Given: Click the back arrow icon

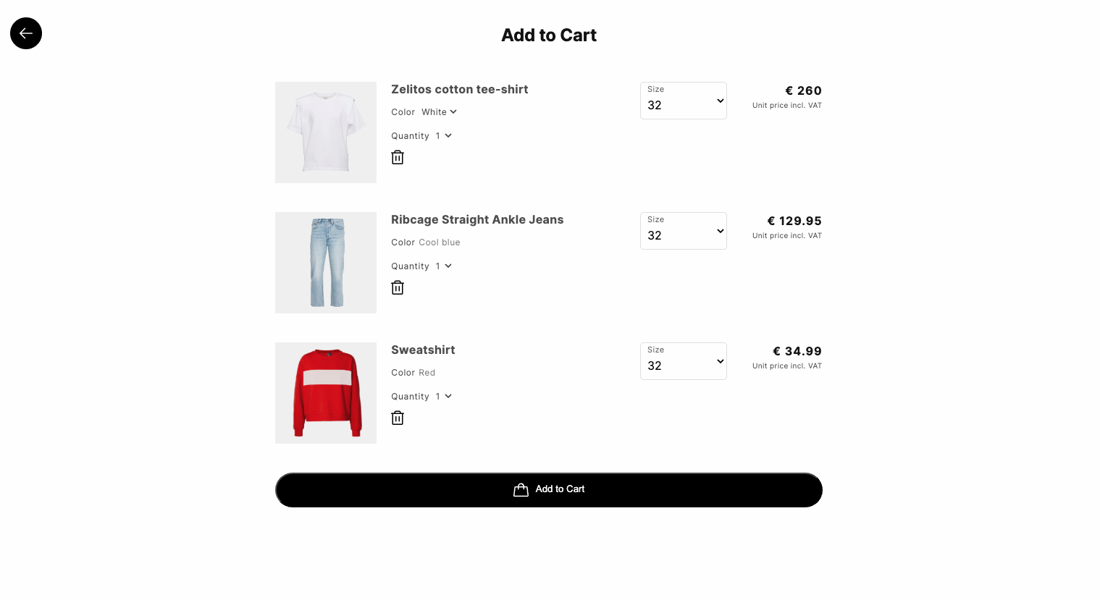Looking at the screenshot, I should 26,33.
